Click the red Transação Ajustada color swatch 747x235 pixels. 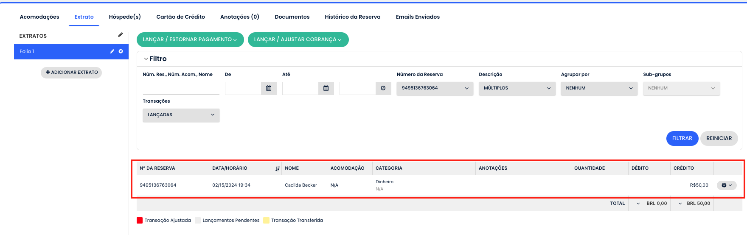(140, 220)
